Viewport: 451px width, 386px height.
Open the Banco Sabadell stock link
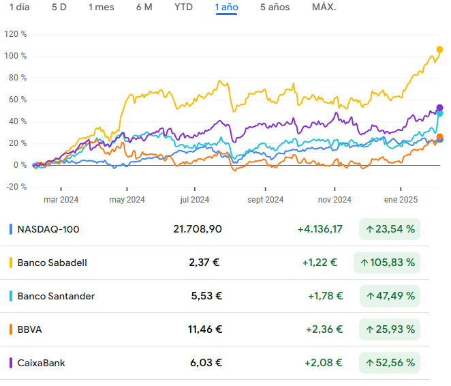coord(52,263)
